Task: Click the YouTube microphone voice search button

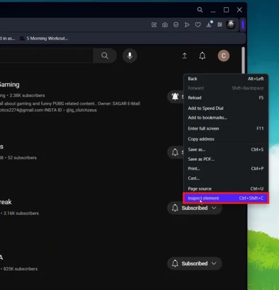Action: [x=130, y=56]
